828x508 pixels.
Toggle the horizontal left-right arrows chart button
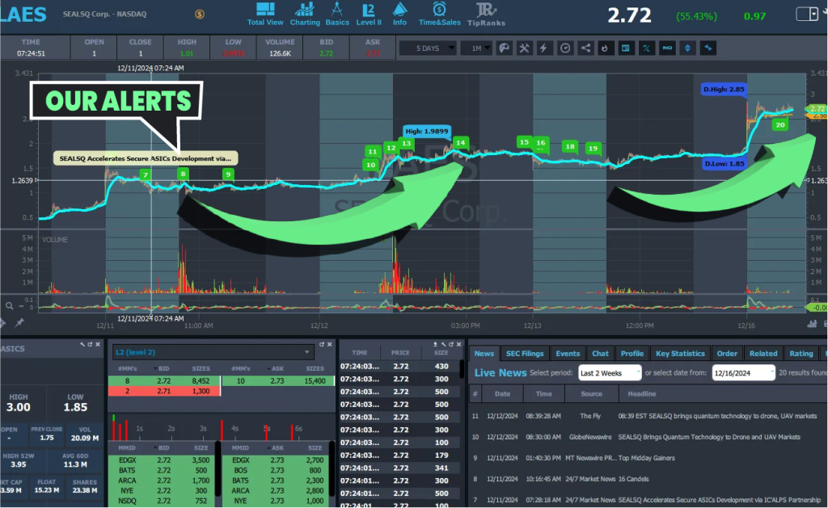[x=708, y=48]
